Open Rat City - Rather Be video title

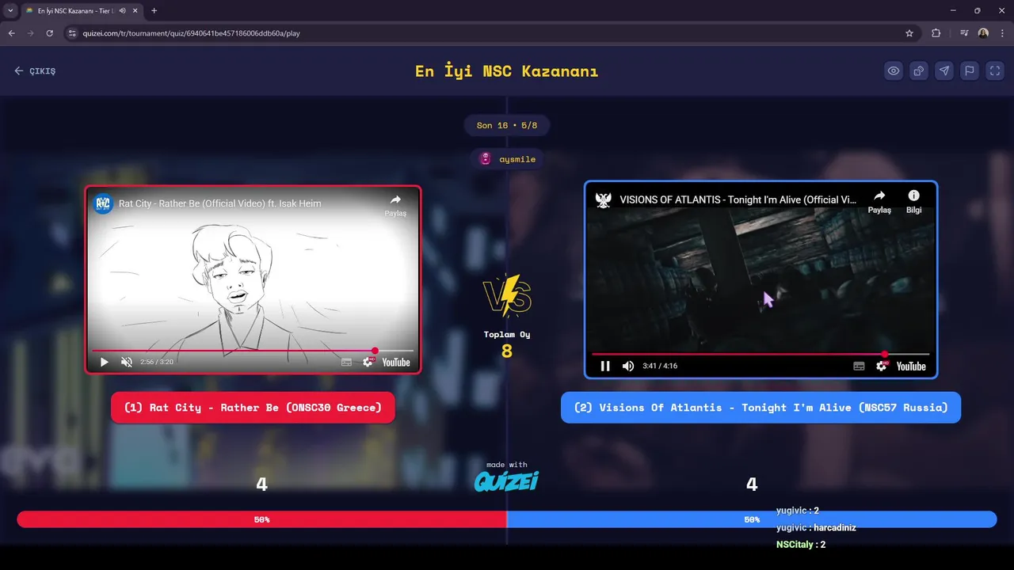point(220,203)
